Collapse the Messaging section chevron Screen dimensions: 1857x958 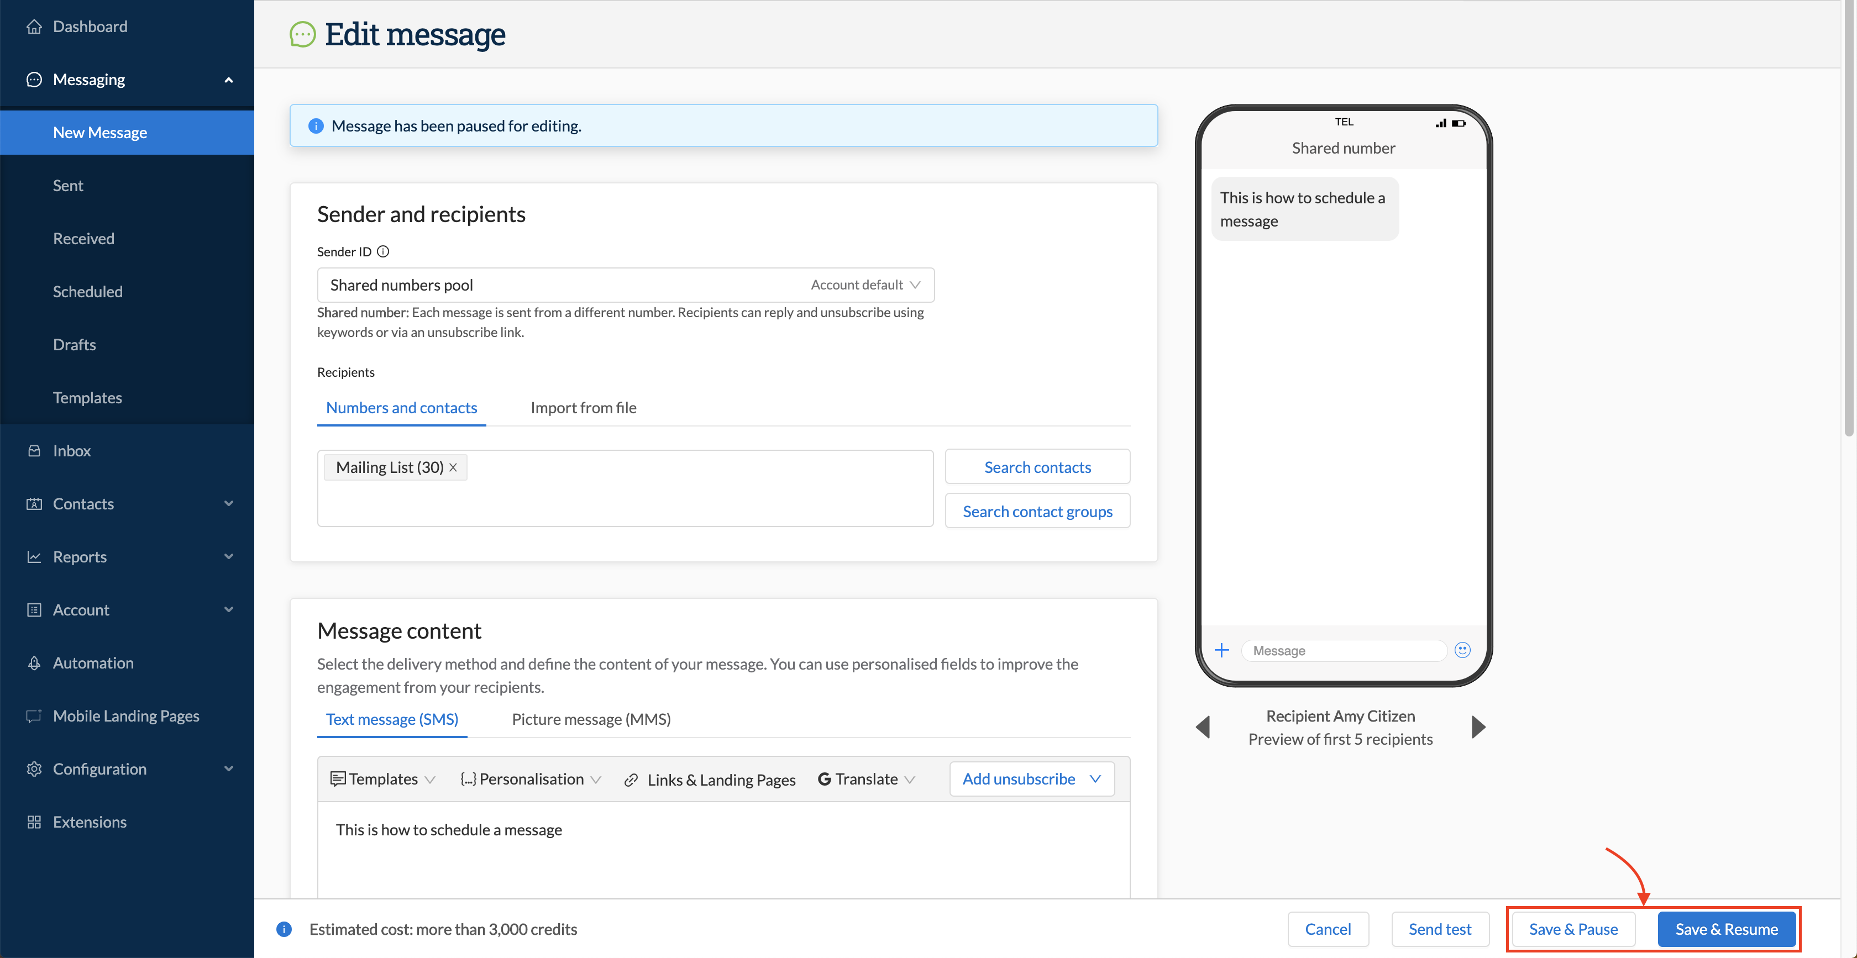(x=228, y=80)
